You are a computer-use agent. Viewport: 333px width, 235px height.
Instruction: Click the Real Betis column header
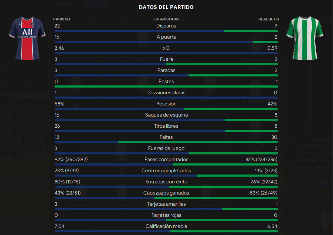268,19
